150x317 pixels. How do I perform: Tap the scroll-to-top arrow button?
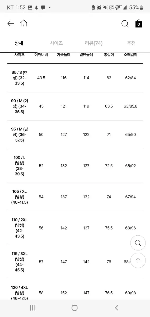pyautogui.click(x=138, y=260)
